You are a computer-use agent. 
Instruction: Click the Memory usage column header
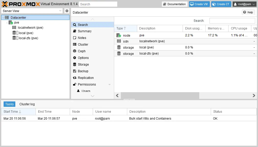pos(217,28)
